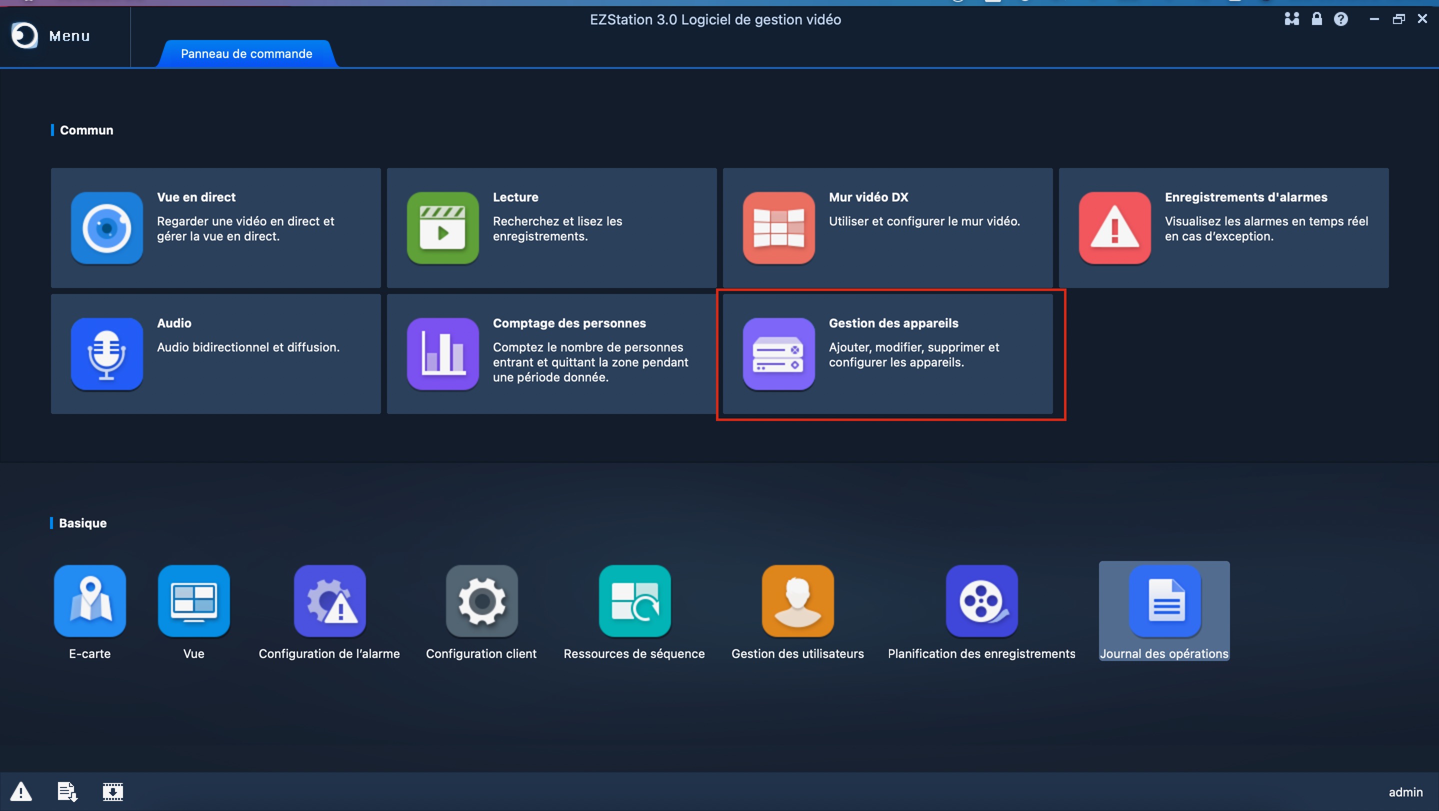The image size is (1439, 811).
Task: Click the Gestion des appareils title
Action: (893, 323)
